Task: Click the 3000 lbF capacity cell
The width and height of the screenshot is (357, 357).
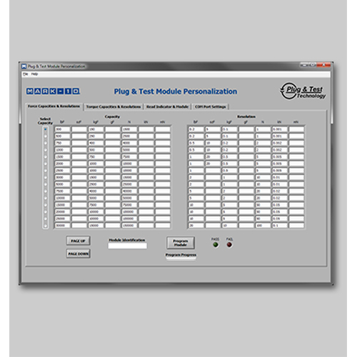Action: 63,178
